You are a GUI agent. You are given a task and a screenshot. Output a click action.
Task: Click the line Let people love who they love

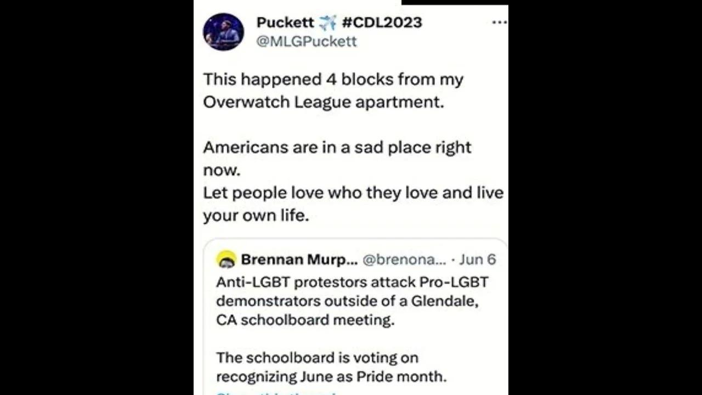click(x=353, y=193)
